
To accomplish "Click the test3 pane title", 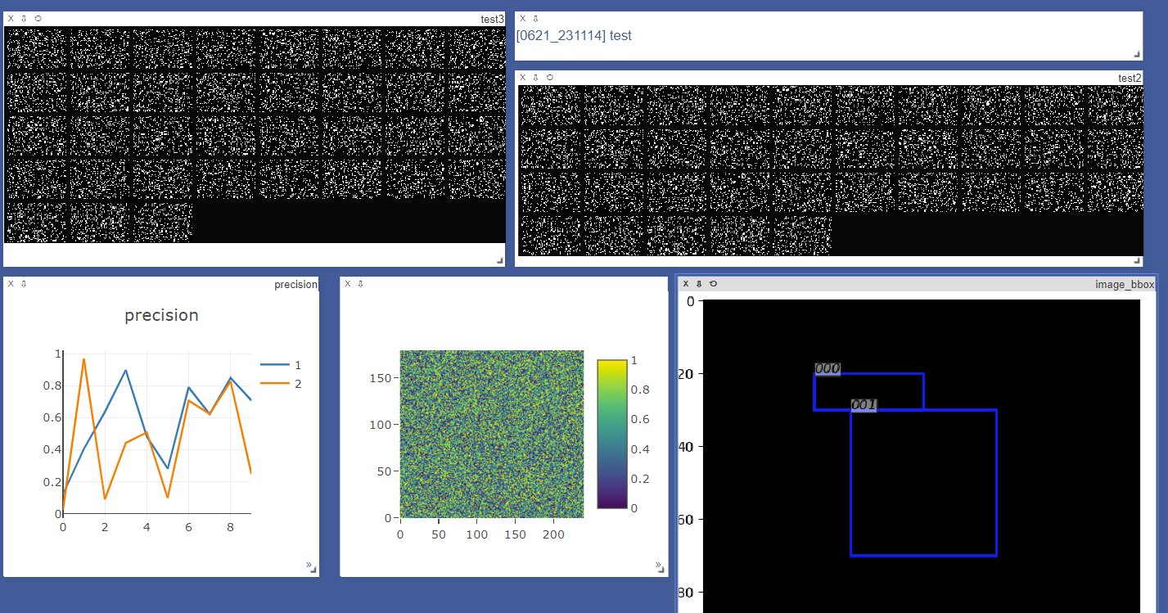I will click(x=492, y=18).
